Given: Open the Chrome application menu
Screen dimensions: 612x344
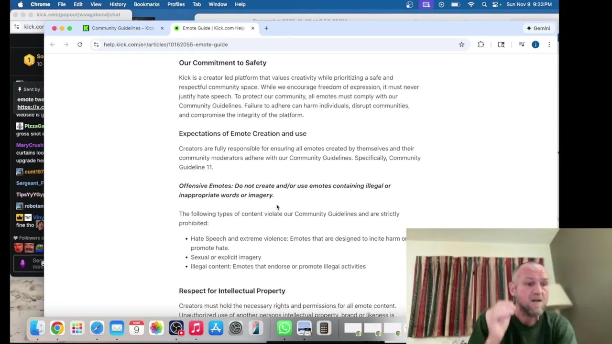Looking at the screenshot, I should click(40, 4).
